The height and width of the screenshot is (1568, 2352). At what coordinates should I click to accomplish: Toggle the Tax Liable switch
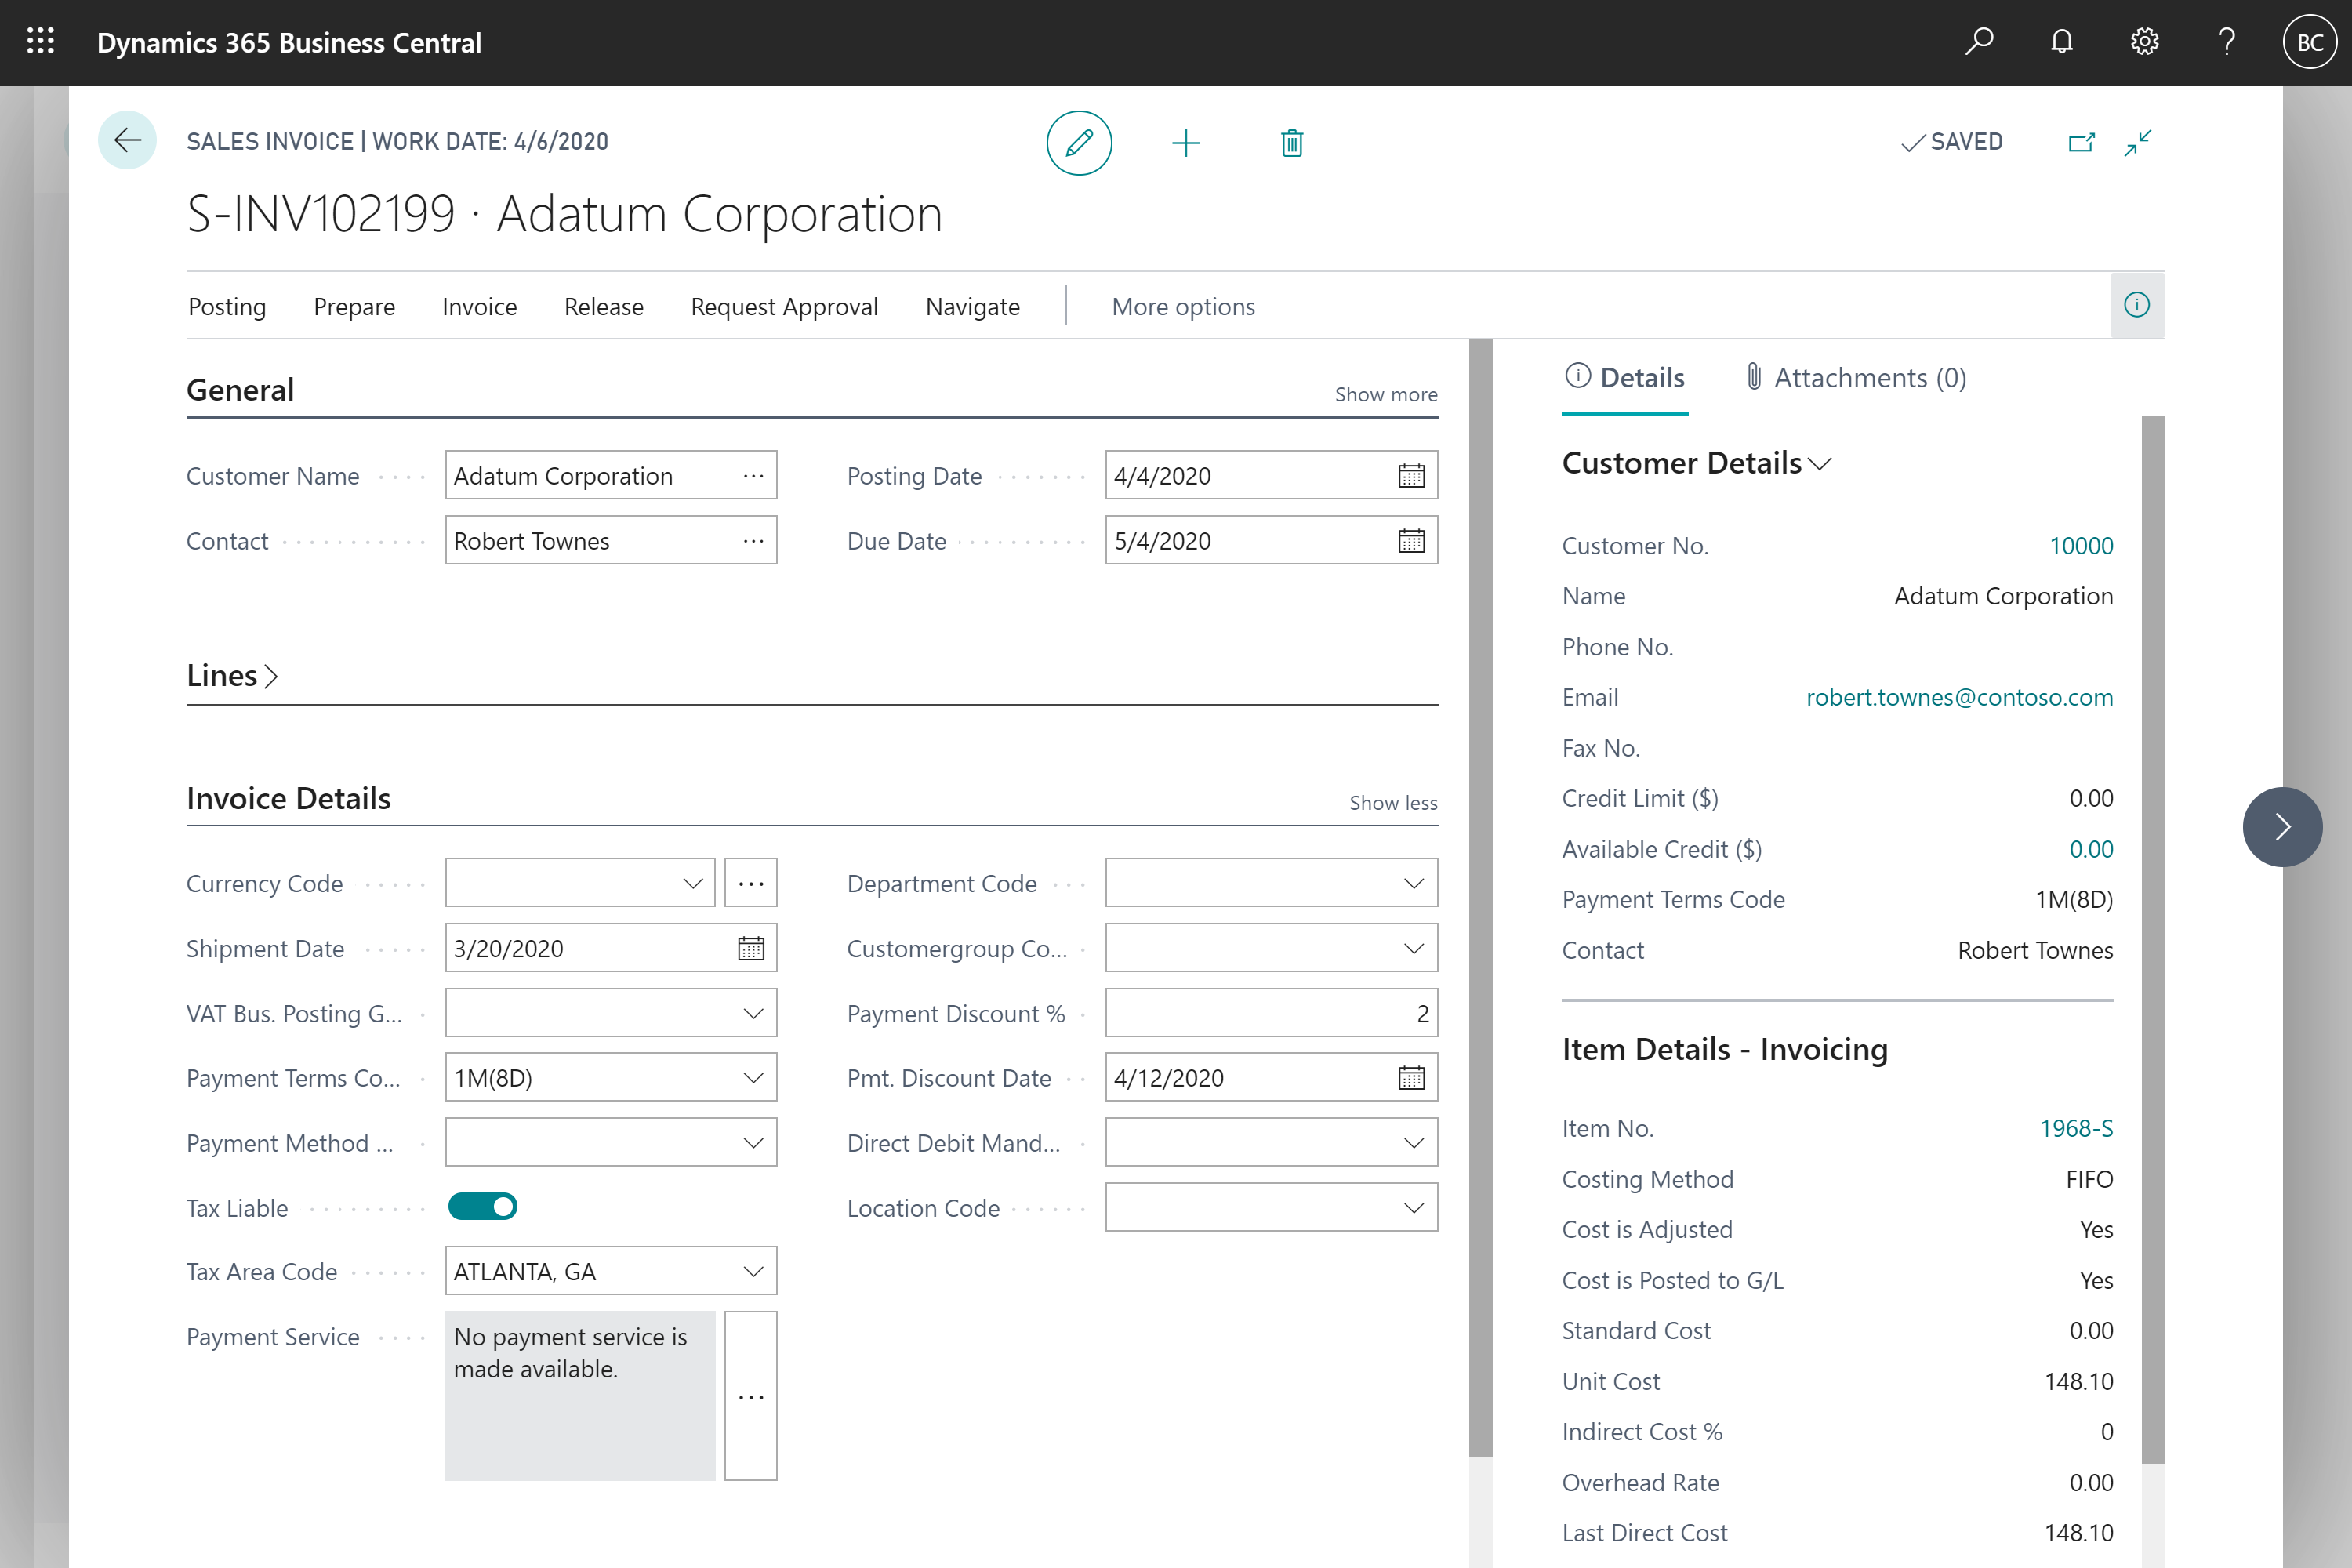pyautogui.click(x=481, y=1206)
